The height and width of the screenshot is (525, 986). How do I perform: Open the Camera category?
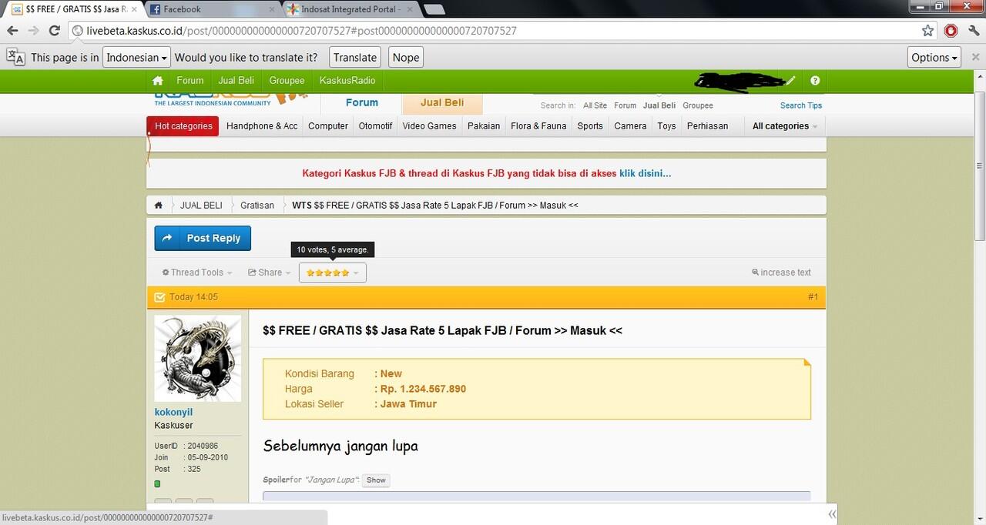630,126
